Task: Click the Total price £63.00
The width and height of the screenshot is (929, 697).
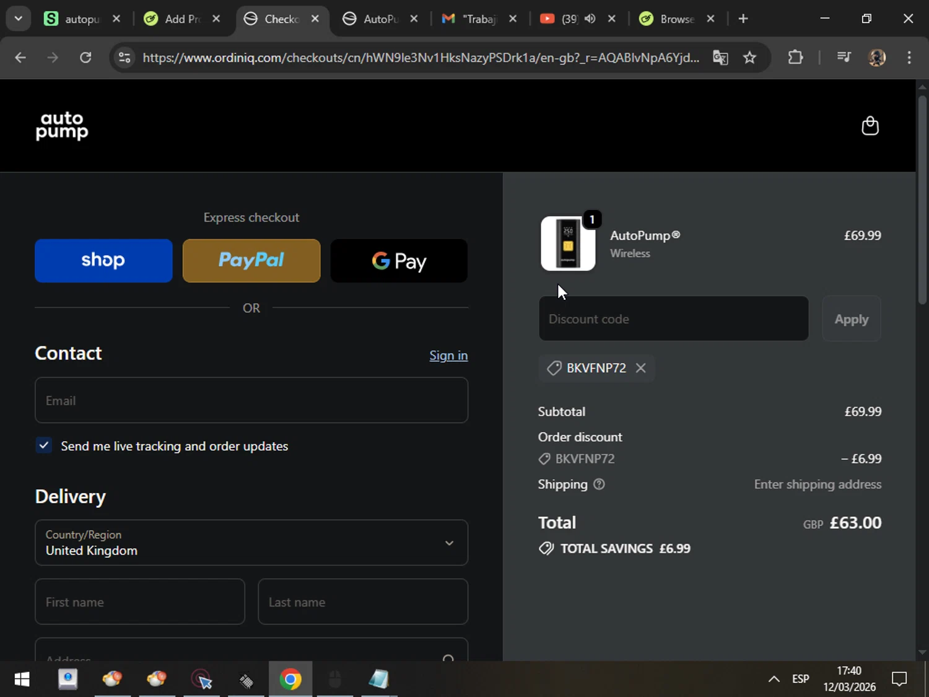Action: coord(855,523)
